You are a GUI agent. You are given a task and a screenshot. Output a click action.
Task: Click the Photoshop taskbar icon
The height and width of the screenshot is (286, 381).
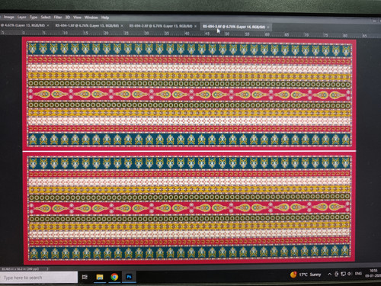129,277
